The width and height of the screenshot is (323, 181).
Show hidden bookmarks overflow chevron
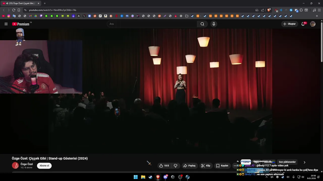pyautogui.click(x=317, y=16)
